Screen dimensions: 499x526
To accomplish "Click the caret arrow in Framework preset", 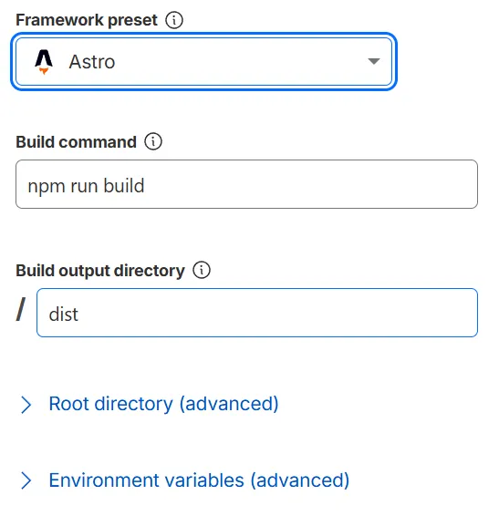I will coord(373,61).
